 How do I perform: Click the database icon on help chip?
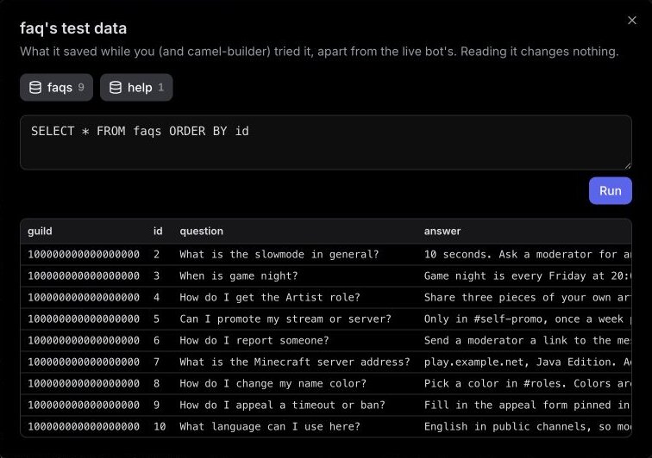pyautogui.click(x=116, y=88)
